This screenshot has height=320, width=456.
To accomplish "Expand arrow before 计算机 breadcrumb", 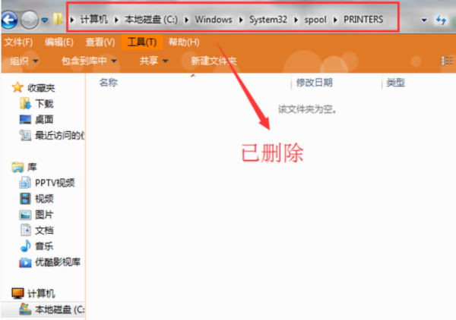I will [72, 20].
